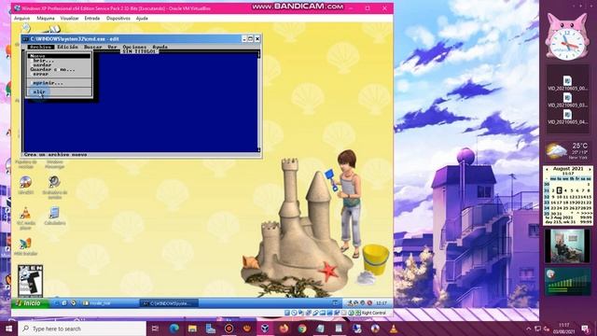
Task: Open the Ver menu in edit
Action: point(112,47)
